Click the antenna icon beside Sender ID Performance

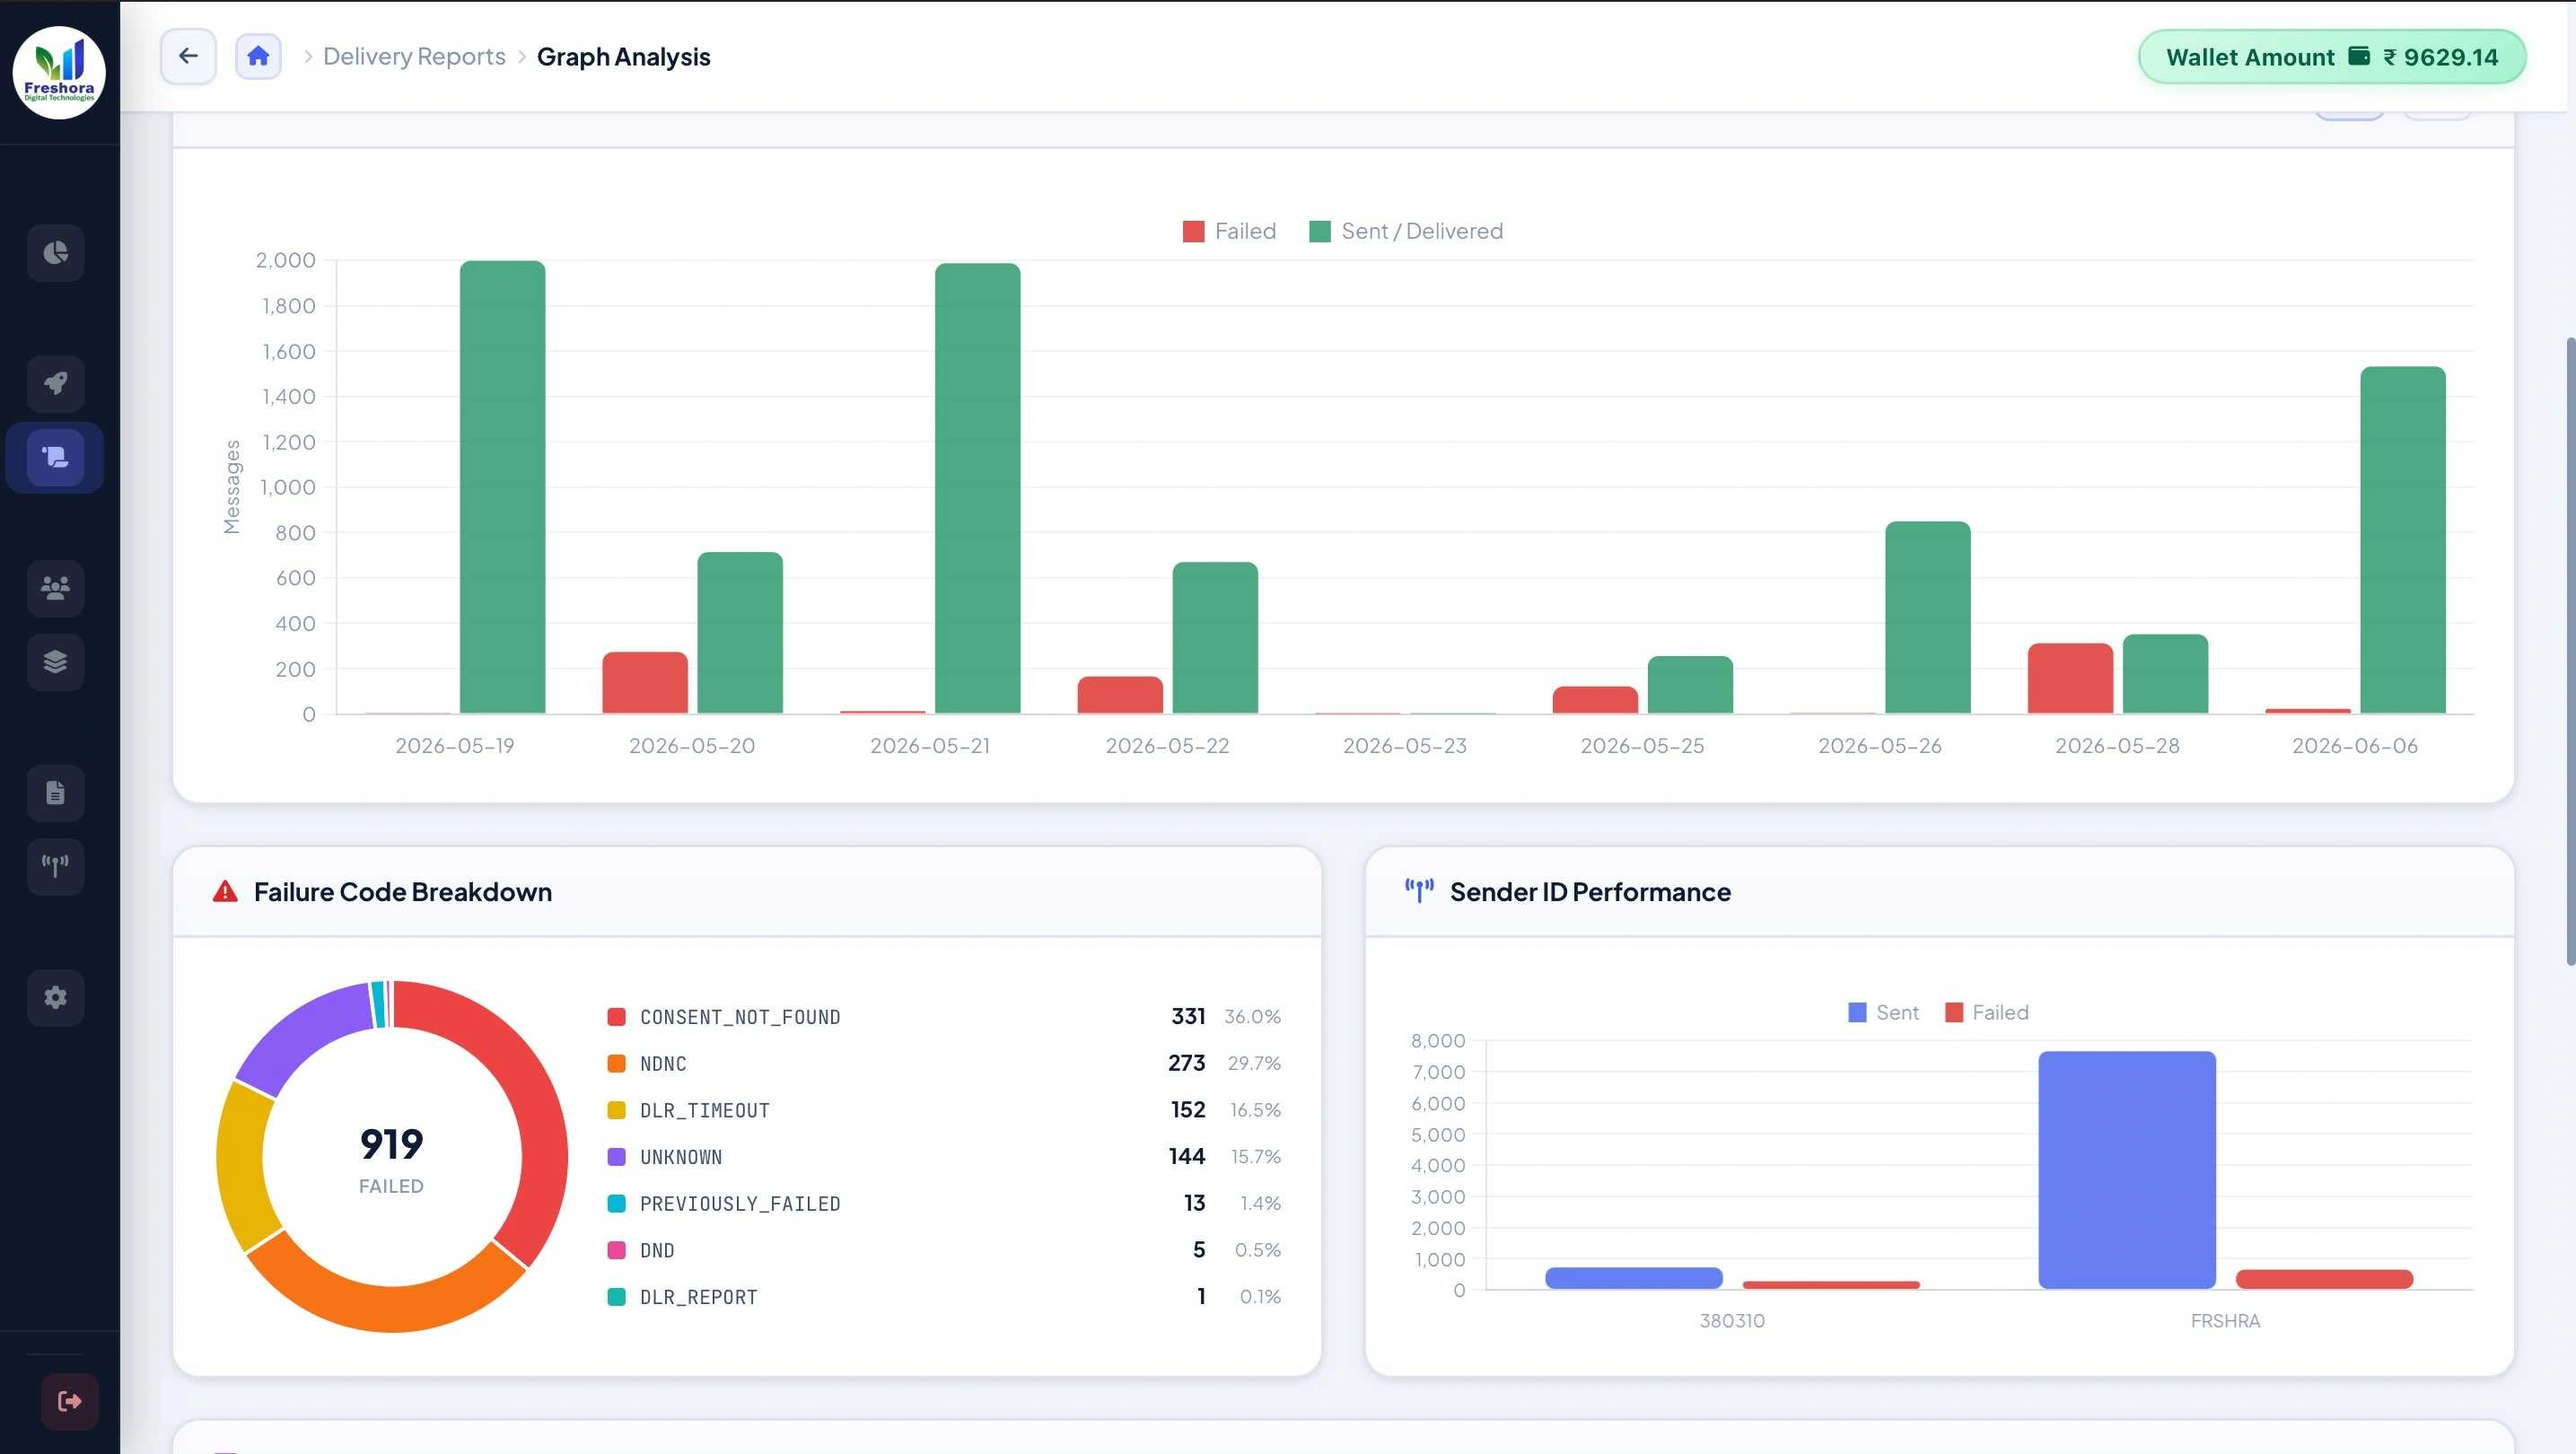pos(1419,890)
